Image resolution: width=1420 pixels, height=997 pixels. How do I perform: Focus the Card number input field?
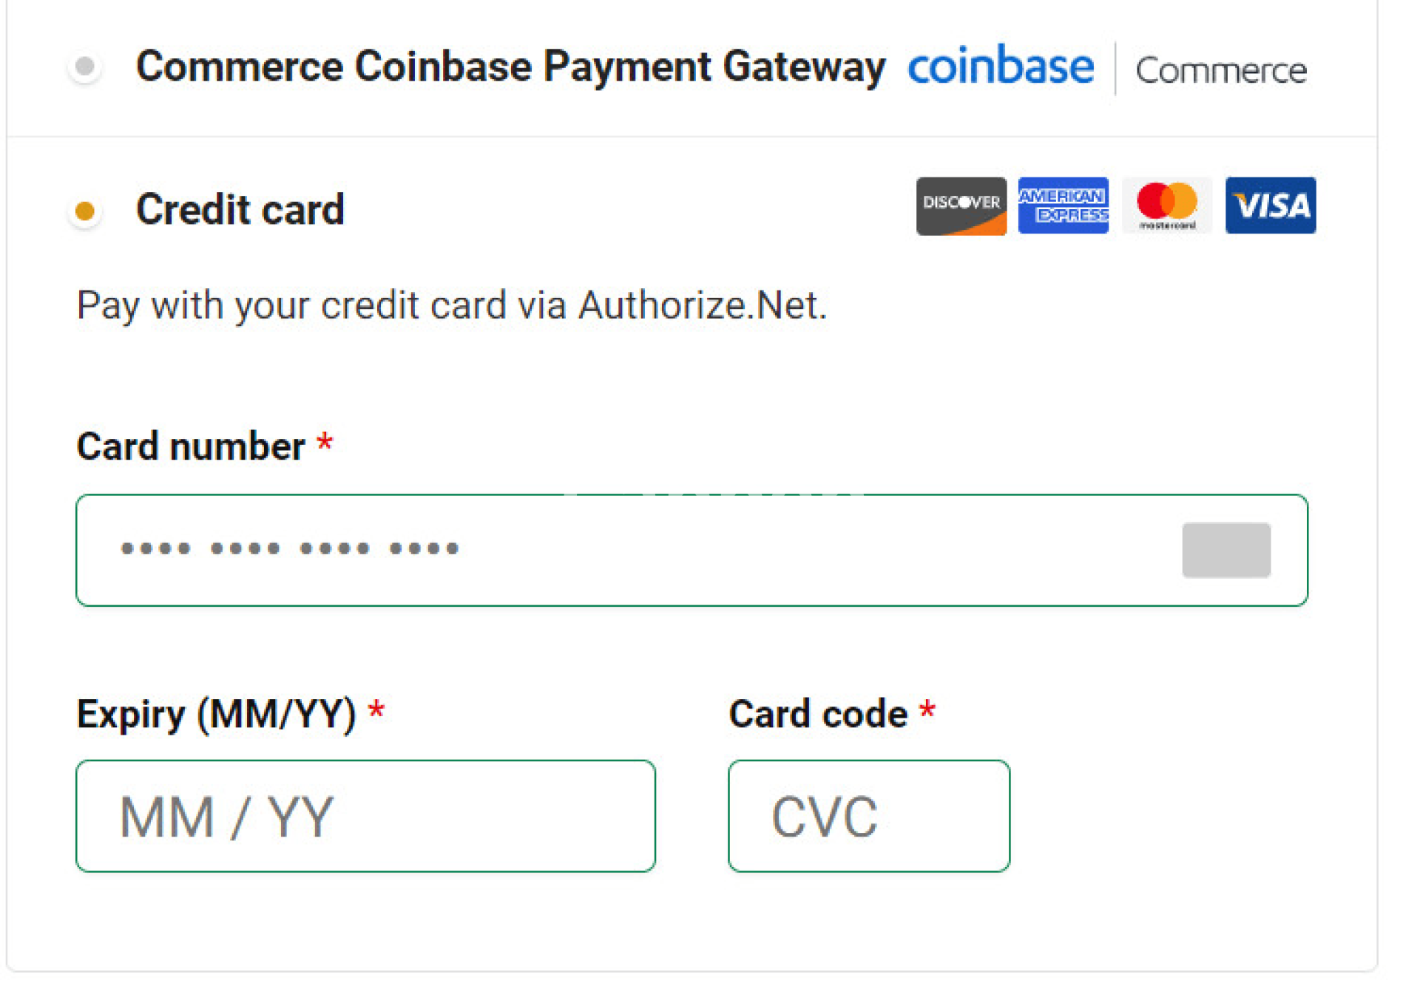coord(629,550)
